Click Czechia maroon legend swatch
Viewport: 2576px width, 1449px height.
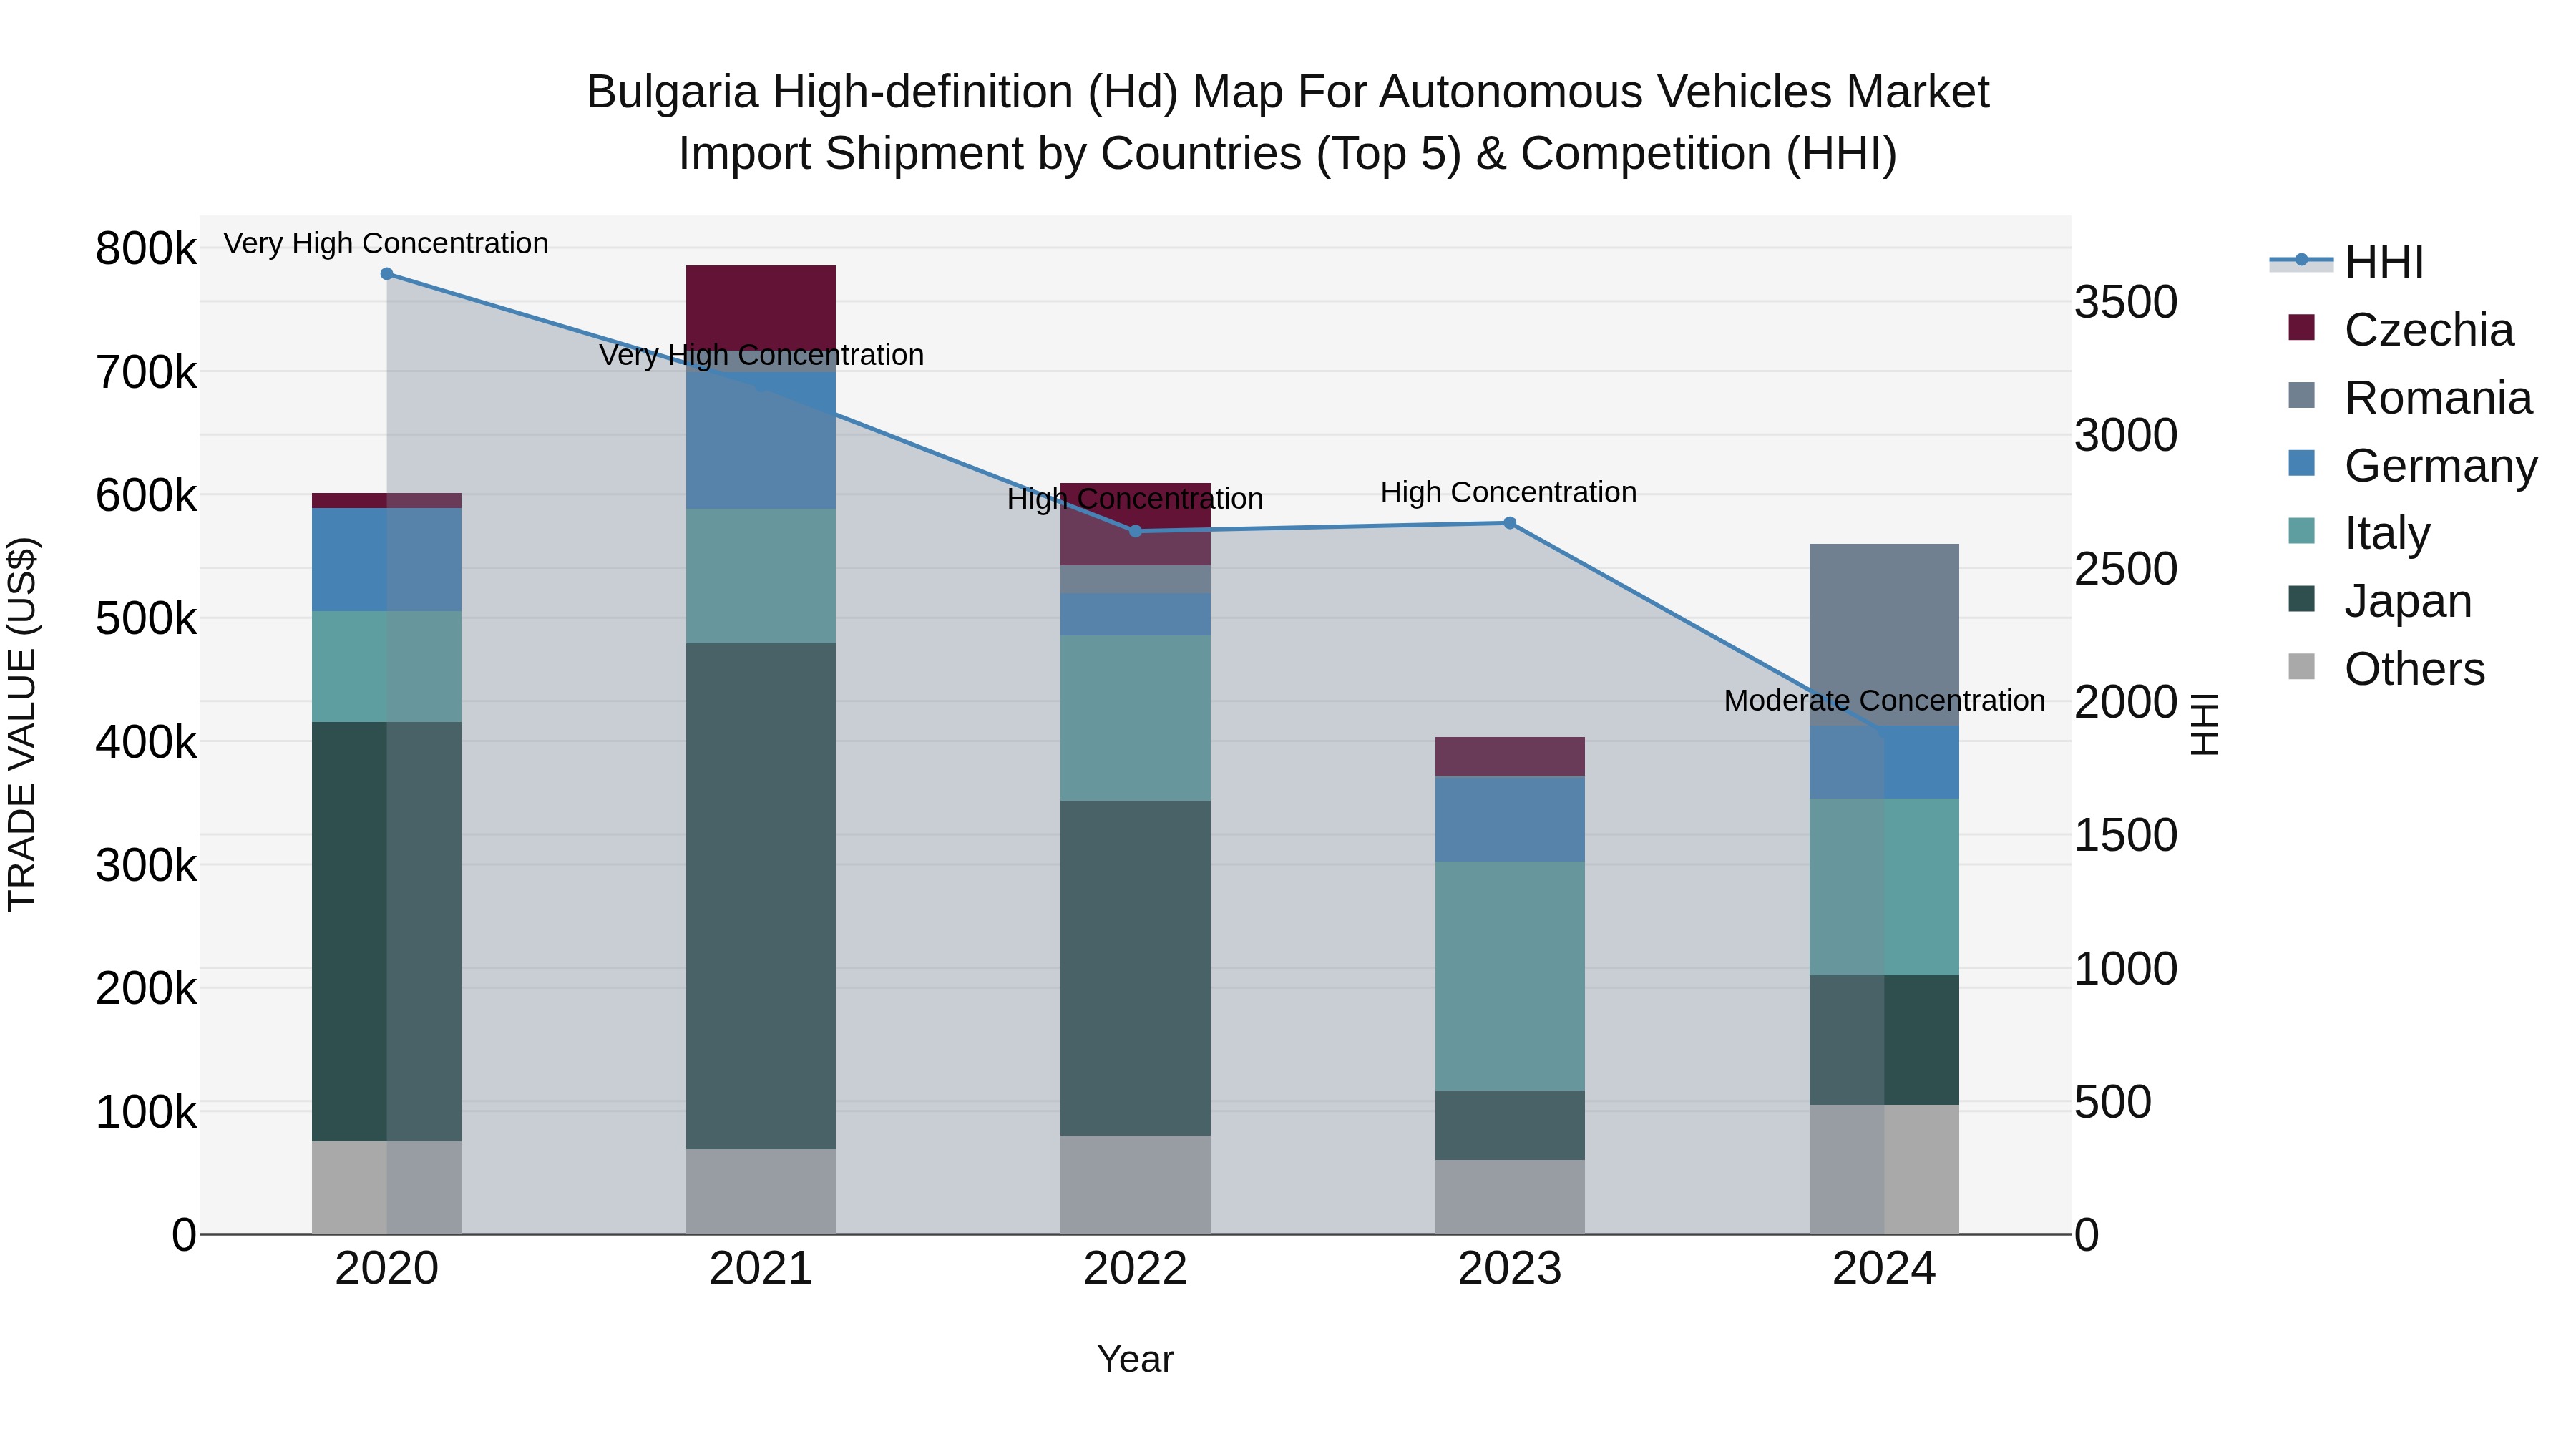[x=2301, y=327]
